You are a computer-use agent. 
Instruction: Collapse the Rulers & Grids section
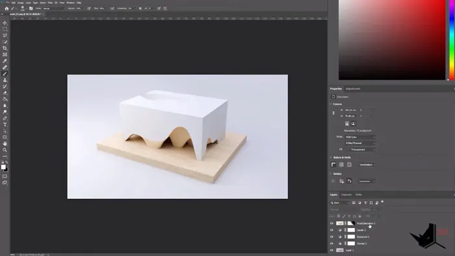click(x=331, y=157)
